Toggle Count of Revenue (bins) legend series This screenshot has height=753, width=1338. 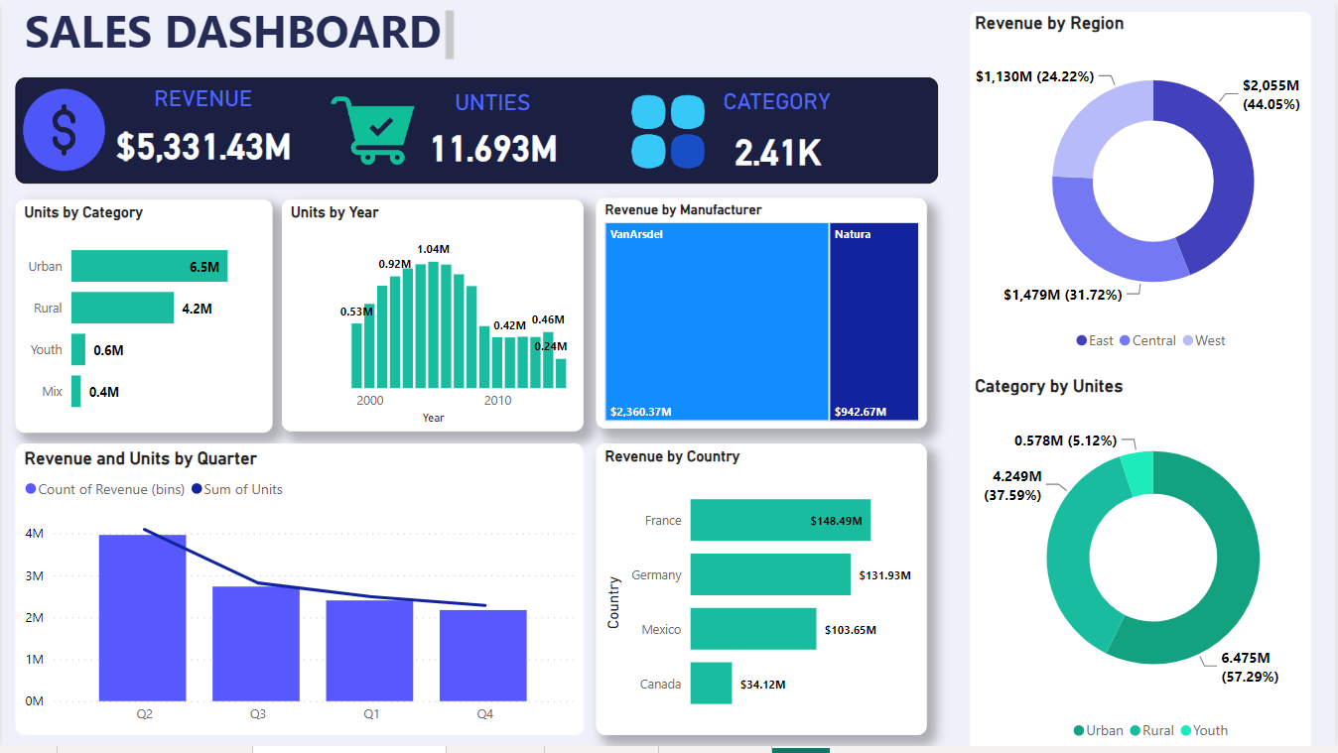pos(104,489)
